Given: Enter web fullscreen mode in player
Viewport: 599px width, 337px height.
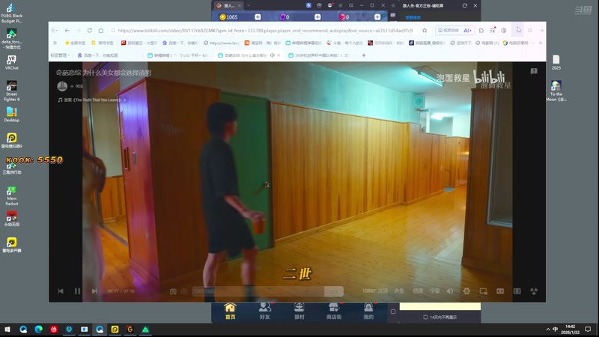Looking at the screenshot, I should pos(517,291).
